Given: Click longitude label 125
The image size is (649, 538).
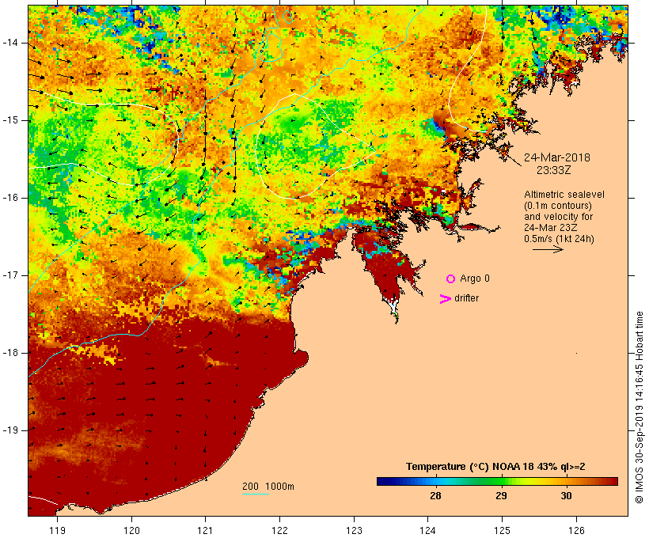Looking at the screenshot, I should coord(503,531).
